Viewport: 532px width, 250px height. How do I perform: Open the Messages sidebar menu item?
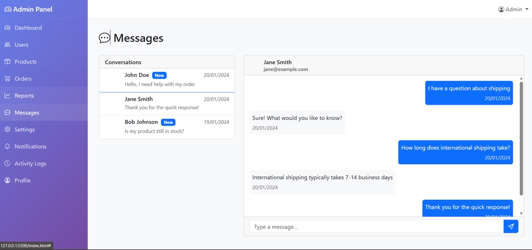(x=27, y=113)
